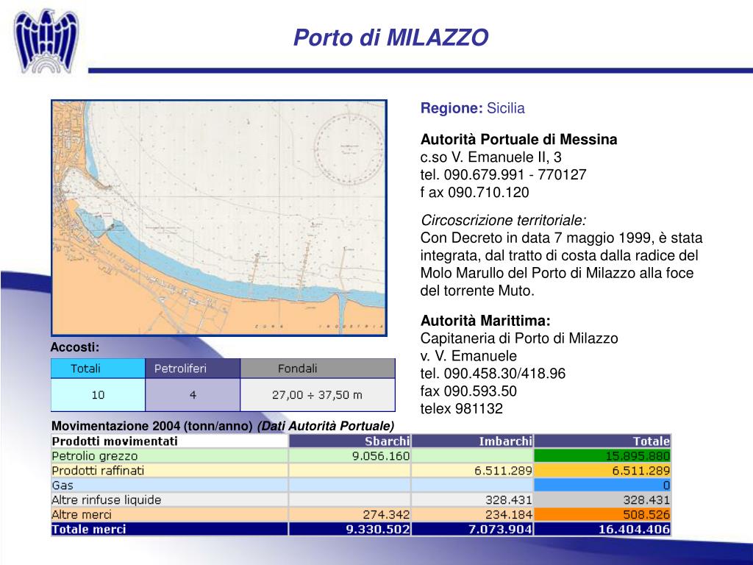
Task: Click the 'Imbarchi' column header
Action: coord(473,441)
